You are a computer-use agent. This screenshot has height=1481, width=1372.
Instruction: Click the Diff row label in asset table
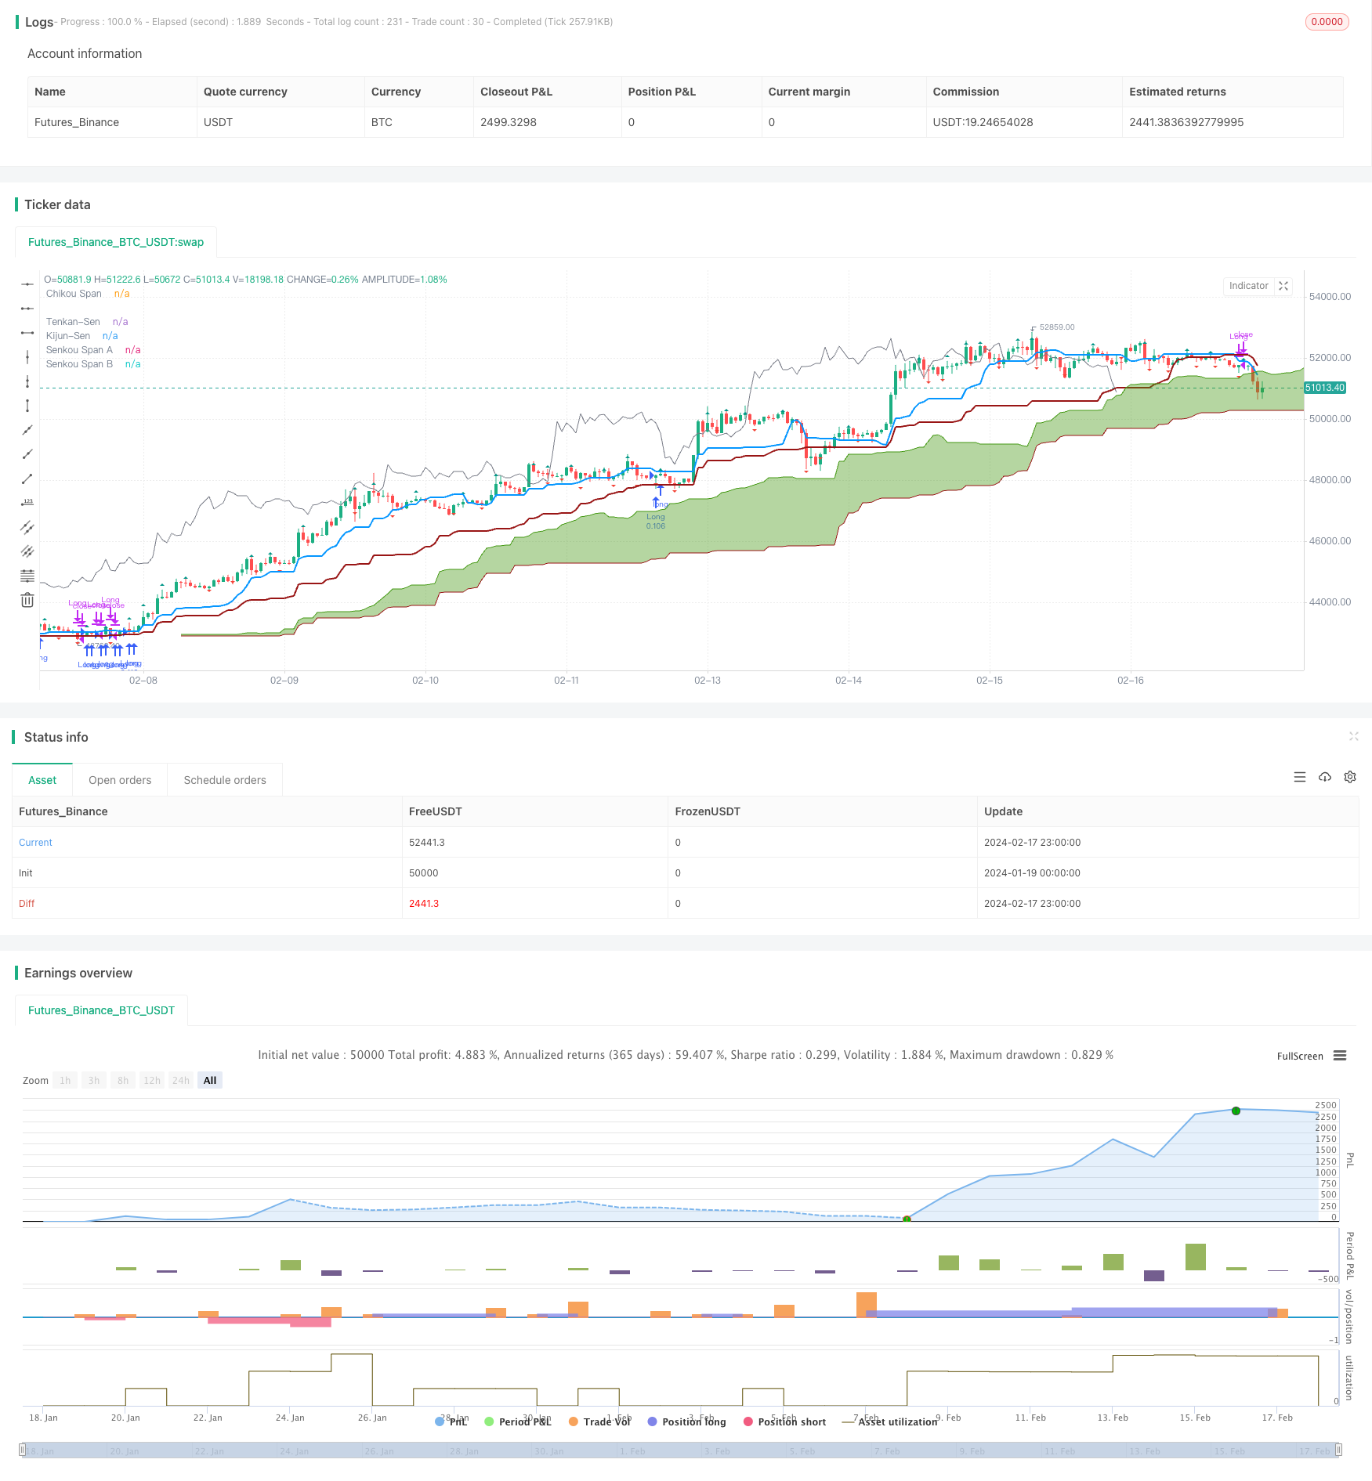27,903
